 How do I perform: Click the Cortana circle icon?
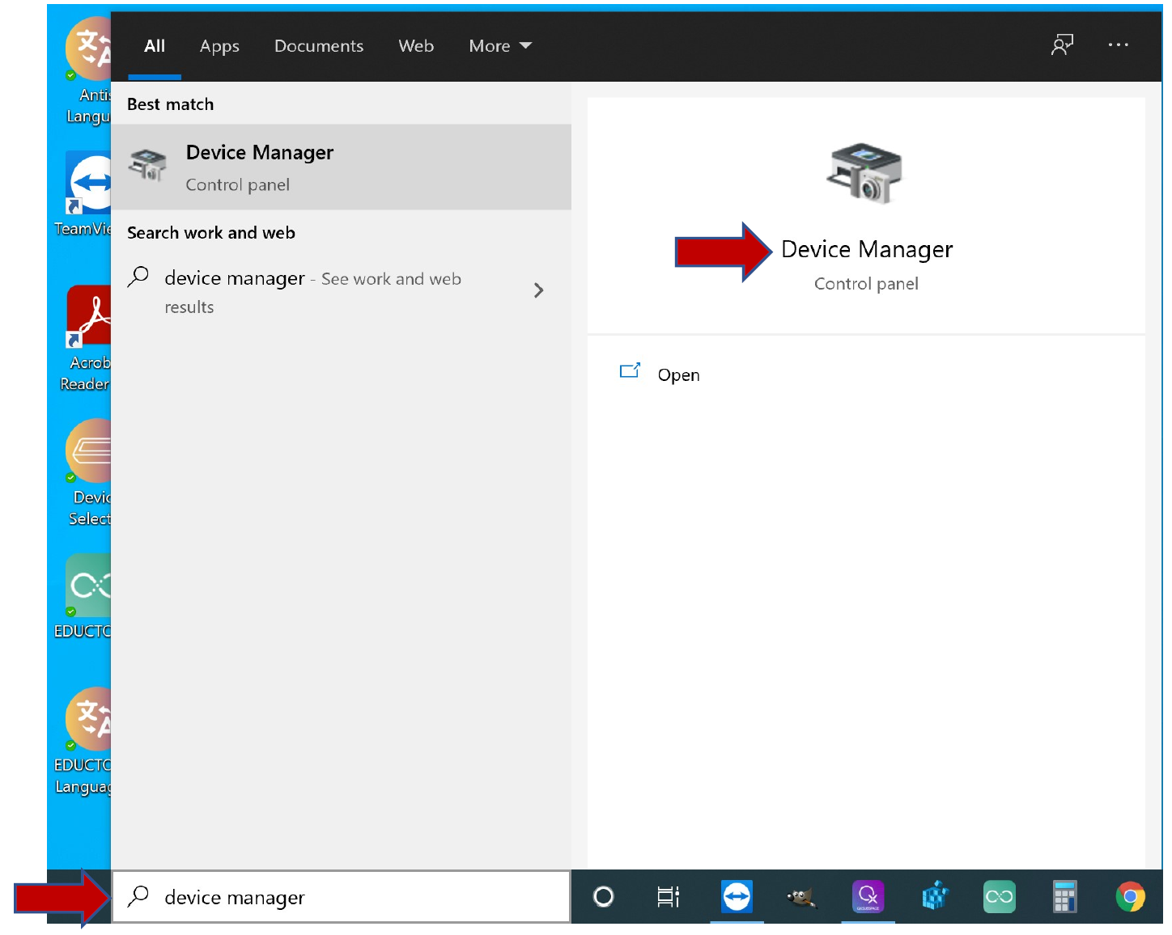(x=604, y=897)
